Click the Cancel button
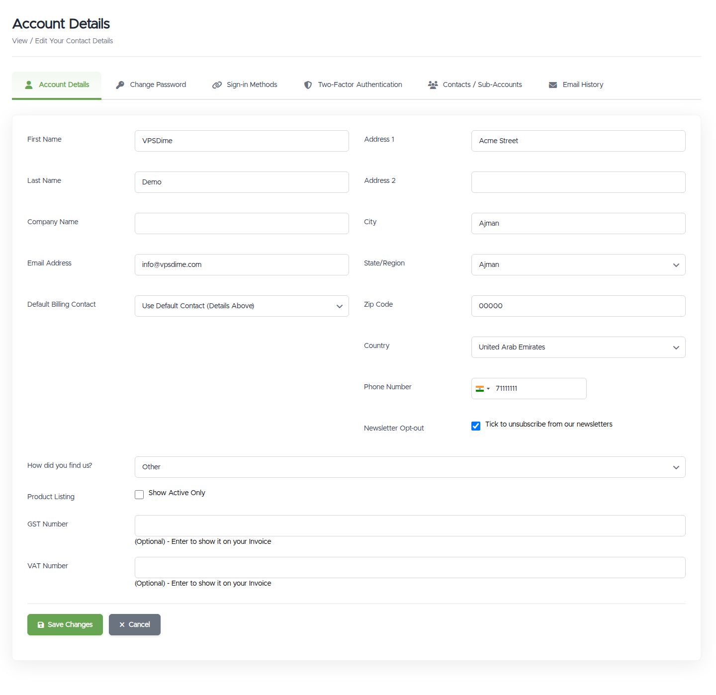The image size is (716, 695). [135, 625]
